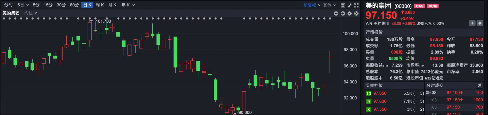This screenshot has width=488, height=115.
Task: Add stock to watchlist with plus button
Action: (x=472, y=23)
